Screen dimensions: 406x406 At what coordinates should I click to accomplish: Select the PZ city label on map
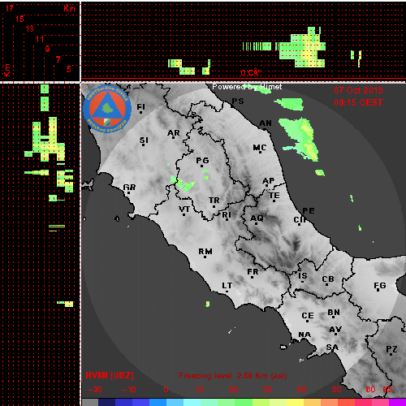click(391, 349)
